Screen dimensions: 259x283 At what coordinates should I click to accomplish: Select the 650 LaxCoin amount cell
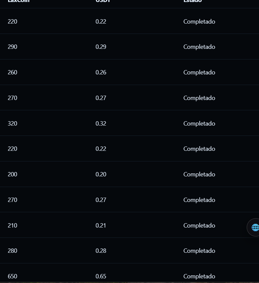coord(13,276)
